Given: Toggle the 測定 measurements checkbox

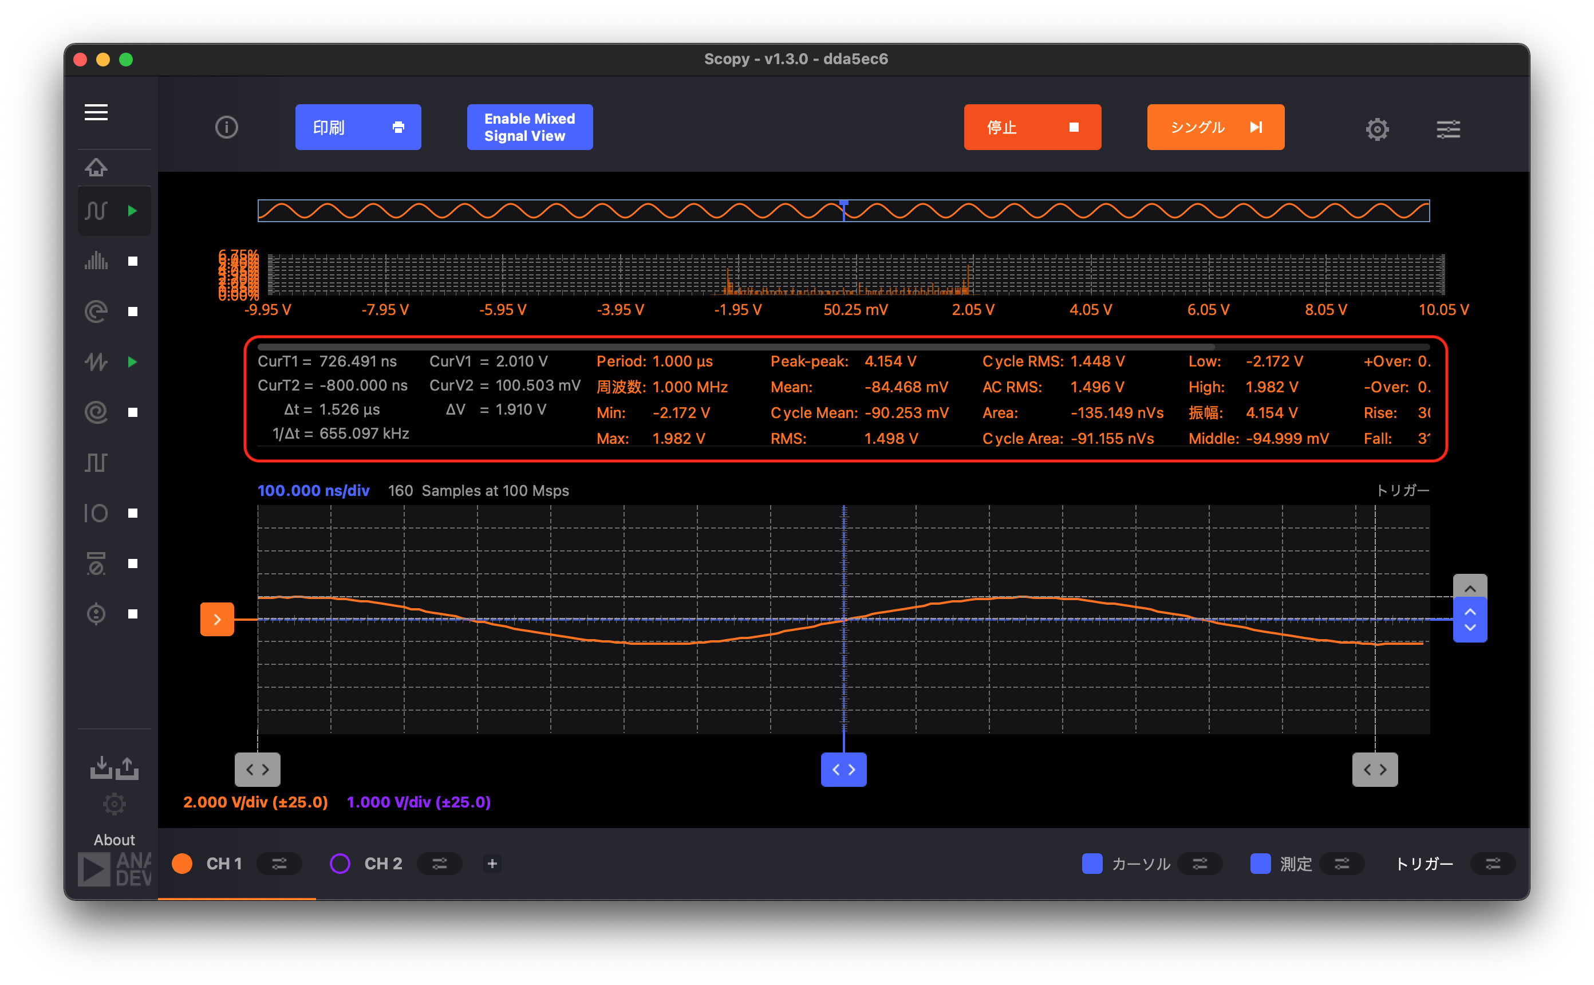Looking at the screenshot, I should [1261, 863].
